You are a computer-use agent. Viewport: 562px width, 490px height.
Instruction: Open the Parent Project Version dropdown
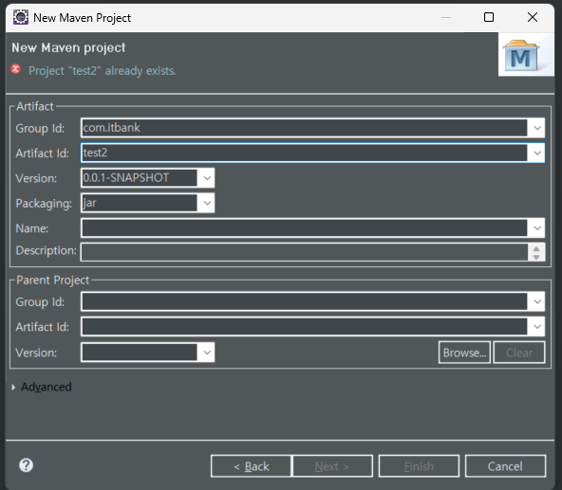pos(206,353)
